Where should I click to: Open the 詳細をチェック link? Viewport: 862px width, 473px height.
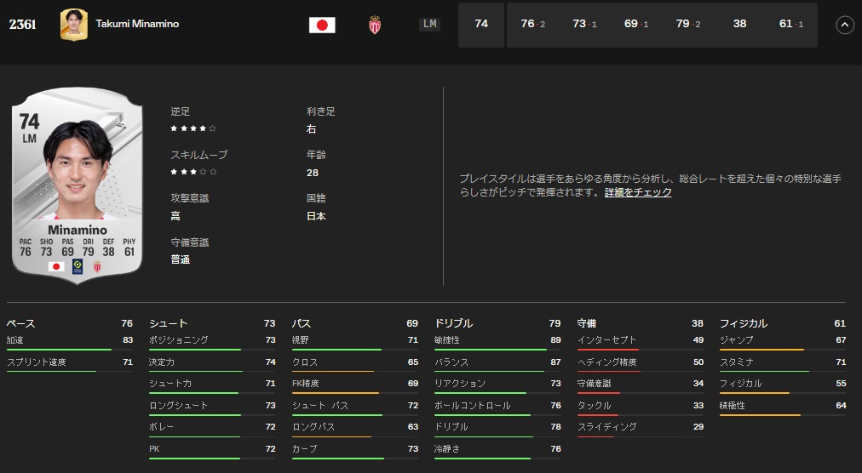click(x=638, y=192)
